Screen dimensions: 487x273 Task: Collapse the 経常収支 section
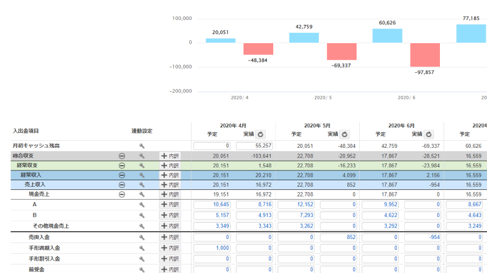122,166
